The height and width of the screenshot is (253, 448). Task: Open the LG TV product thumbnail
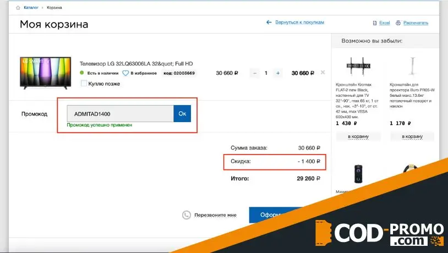46,73
